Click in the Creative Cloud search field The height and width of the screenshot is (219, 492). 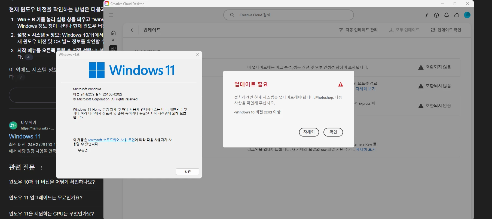288,15
